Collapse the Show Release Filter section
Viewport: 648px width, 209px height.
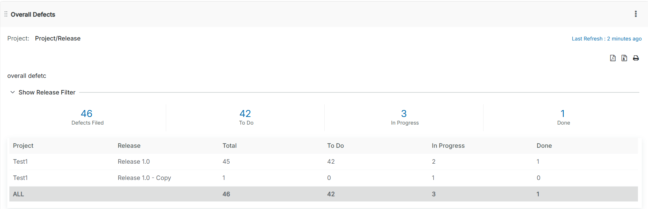pyautogui.click(x=12, y=92)
